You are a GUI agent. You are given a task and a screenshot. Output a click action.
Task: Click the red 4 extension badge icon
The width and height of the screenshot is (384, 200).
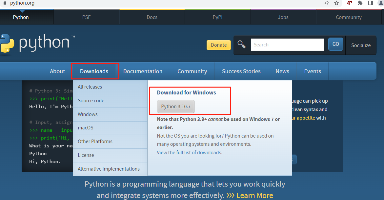(x=349, y=3)
